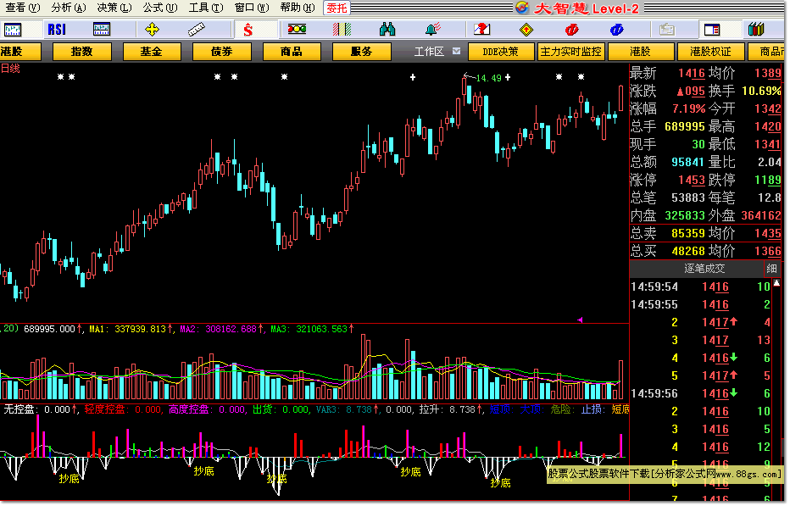Viewport: 790px width, 506px height.
Task: Click the first white star event marker
Action: [x=60, y=76]
